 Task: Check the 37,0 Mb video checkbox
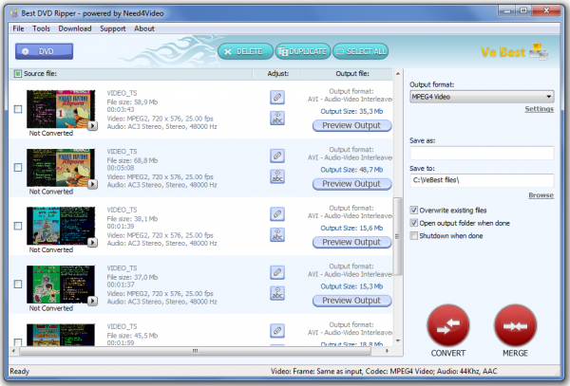pos(18,284)
